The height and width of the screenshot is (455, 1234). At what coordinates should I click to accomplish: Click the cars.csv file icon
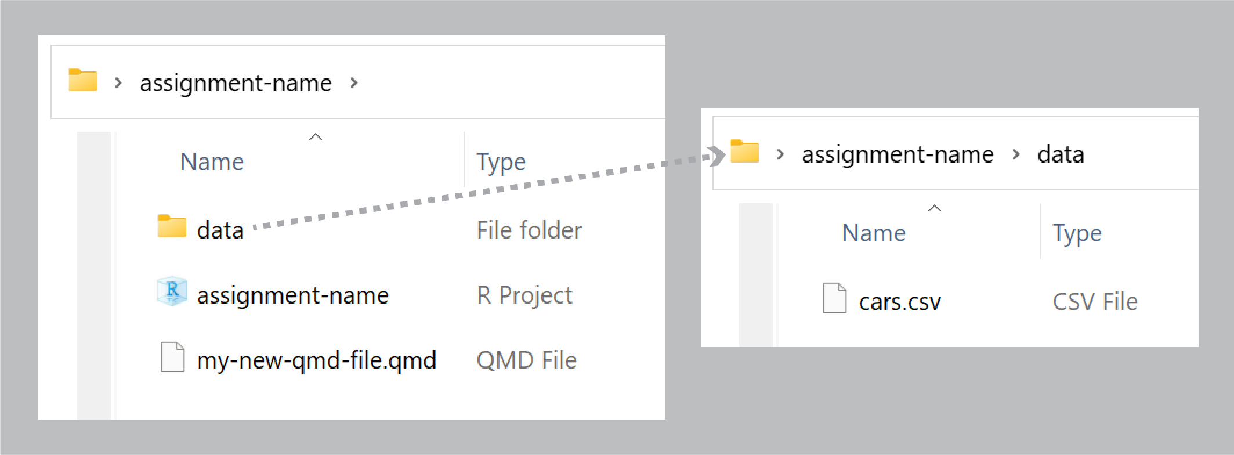[x=834, y=298]
